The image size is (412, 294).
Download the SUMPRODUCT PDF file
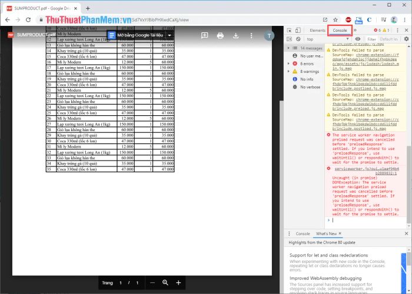[235, 35]
